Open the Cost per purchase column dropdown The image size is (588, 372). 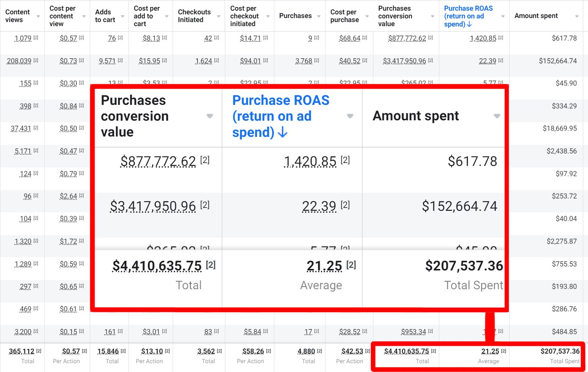coord(367,16)
